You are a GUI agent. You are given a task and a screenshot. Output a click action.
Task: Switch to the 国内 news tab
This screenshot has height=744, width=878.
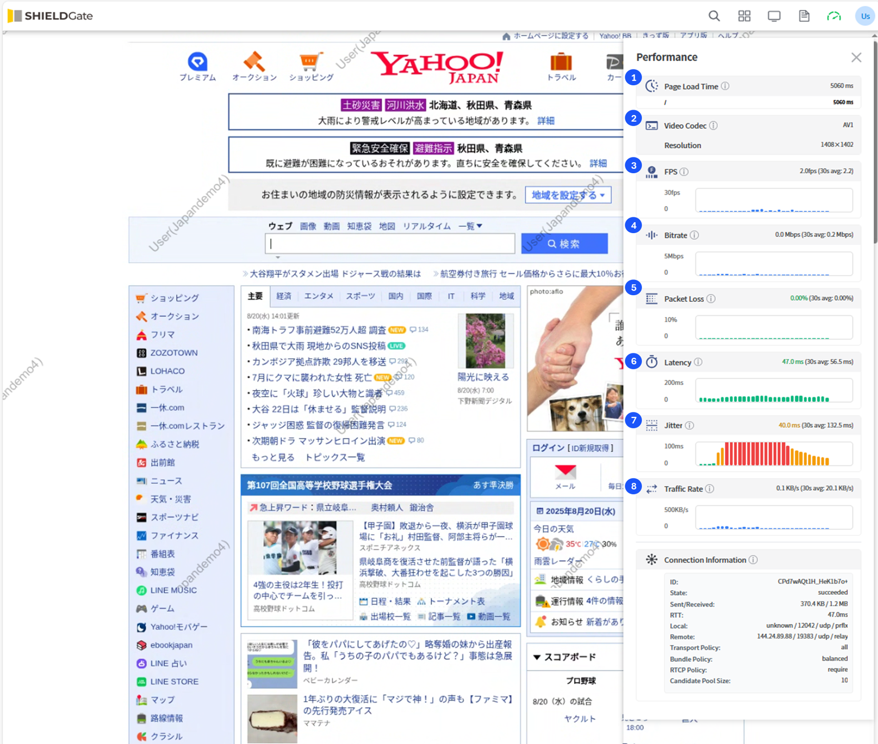pyautogui.click(x=396, y=296)
